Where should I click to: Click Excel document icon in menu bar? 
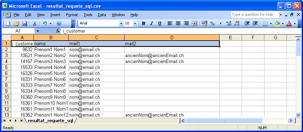click(8, 15)
